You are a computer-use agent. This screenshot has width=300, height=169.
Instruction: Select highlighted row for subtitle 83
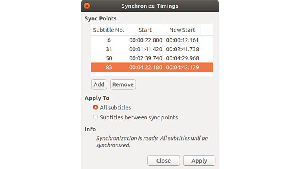tap(109, 67)
